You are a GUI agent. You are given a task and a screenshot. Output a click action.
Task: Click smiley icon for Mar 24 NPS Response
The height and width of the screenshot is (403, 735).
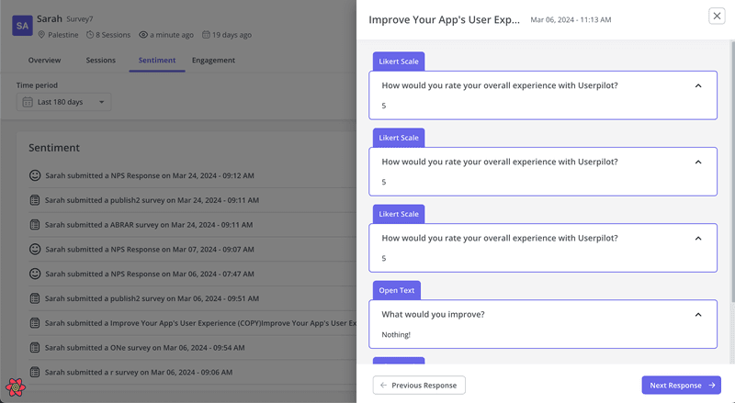click(x=35, y=175)
